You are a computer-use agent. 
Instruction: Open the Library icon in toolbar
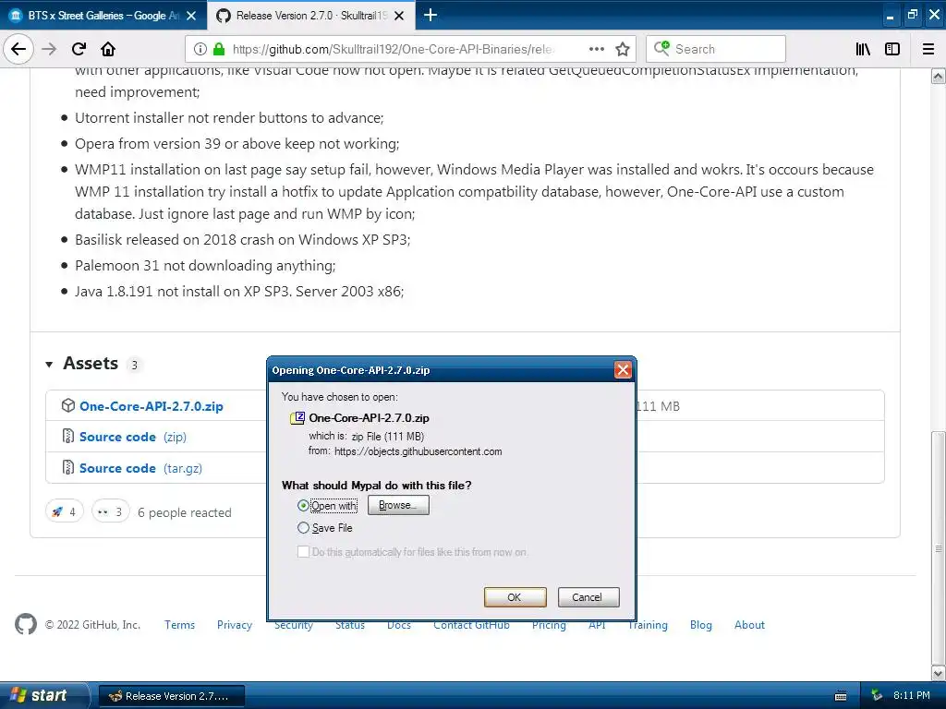click(x=863, y=49)
